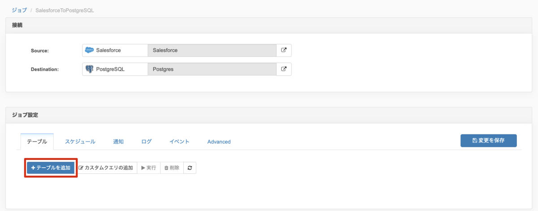The height and width of the screenshot is (211, 538).
Task: Select the テーブル tab
Action: coord(37,142)
